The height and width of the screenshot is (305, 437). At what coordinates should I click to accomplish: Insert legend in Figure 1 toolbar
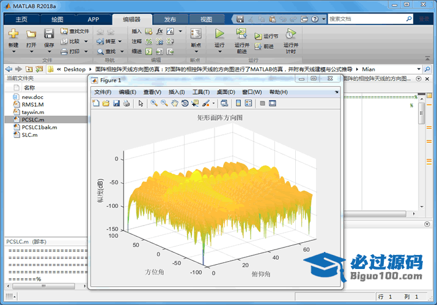pos(248,104)
